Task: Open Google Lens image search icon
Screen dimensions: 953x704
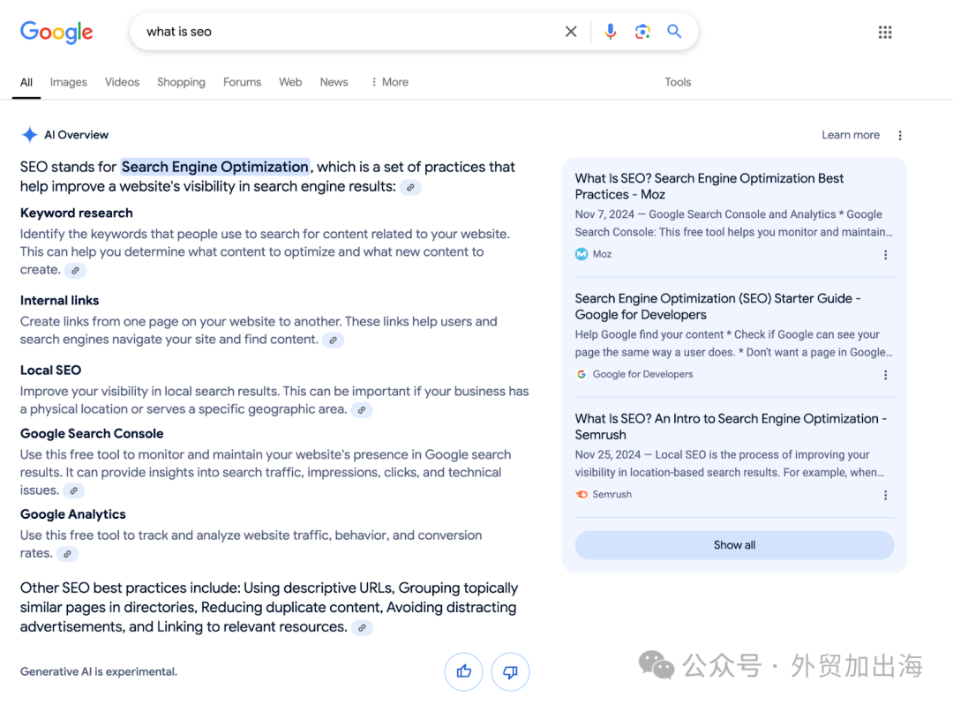Action: coord(642,32)
